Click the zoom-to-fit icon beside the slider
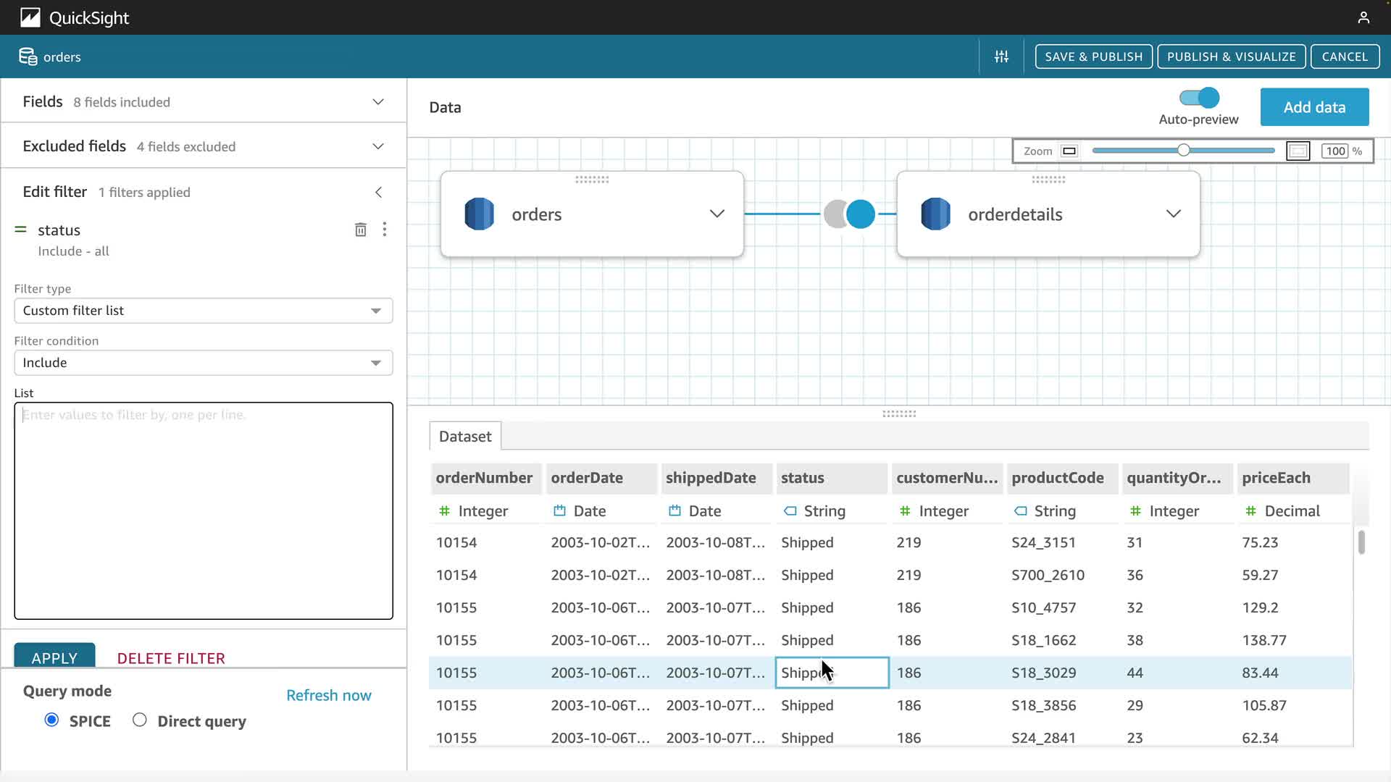Viewport: 1391px width, 782px height. point(1298,151)
